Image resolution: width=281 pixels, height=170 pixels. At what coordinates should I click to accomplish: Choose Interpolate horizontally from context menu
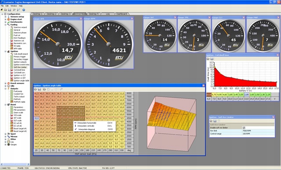pyautogui.click(x=86, y=123)
